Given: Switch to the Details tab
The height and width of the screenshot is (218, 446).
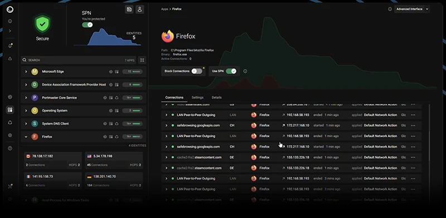Looking at the screenshot, I should coord(216,97).
